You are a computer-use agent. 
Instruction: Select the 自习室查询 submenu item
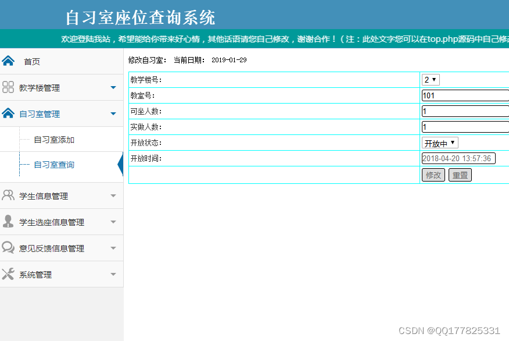(54, 165)
